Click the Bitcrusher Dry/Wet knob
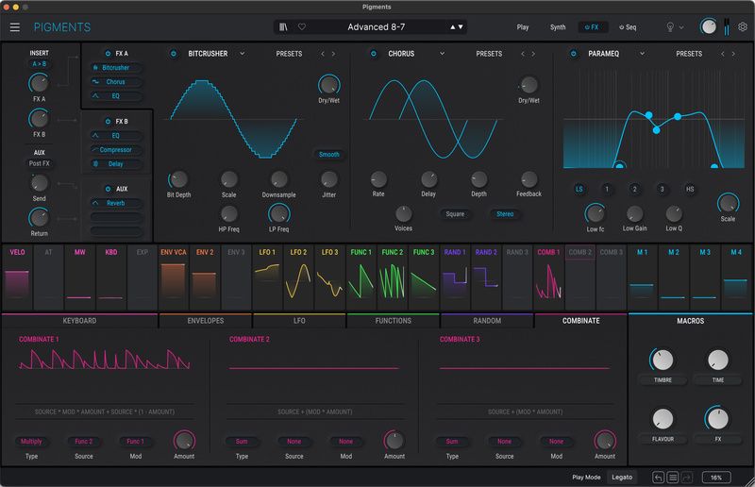Image resolution: width=755 pixels, height=487 pixels. point(328,85)
